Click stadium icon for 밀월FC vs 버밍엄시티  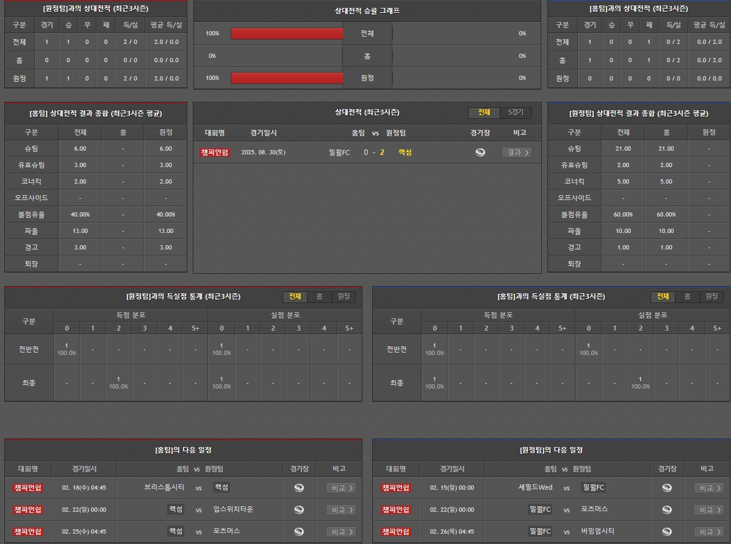pos(667,532)
